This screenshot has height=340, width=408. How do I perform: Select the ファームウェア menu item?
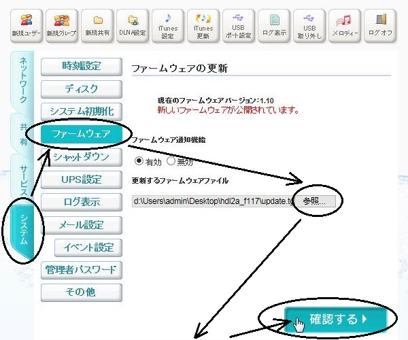pyautogui.click(x=82, y=134)
